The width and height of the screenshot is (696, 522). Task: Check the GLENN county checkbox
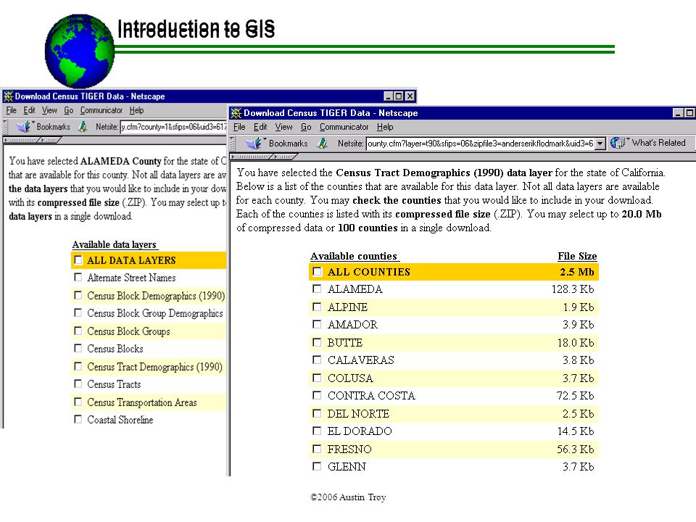(317, 466)
